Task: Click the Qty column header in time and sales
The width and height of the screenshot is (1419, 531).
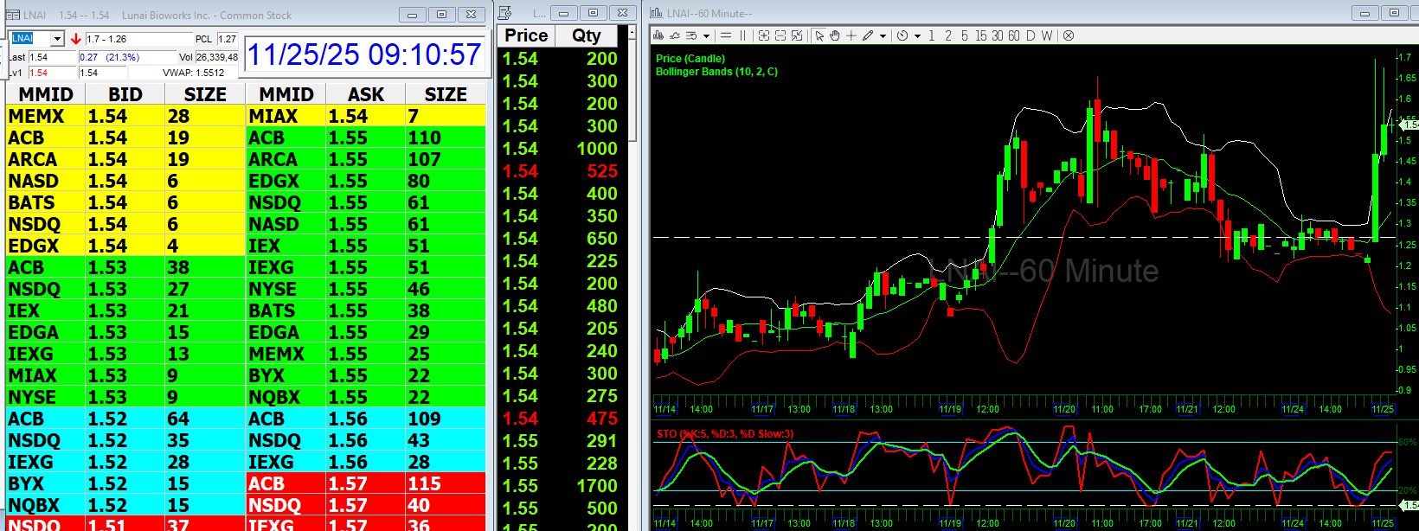Action: tap(587, 35)
